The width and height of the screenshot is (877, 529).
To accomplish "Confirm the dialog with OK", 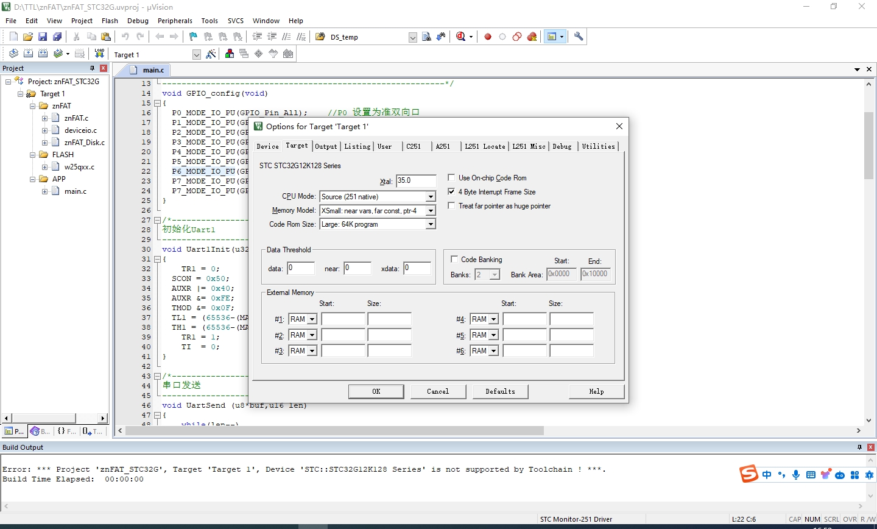I will pos(376,391).
